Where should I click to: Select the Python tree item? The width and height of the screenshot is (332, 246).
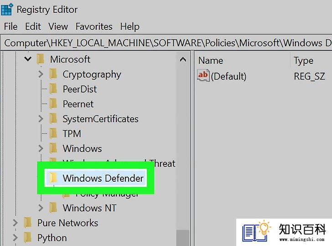pyautogui.click(x=52, y=238)
